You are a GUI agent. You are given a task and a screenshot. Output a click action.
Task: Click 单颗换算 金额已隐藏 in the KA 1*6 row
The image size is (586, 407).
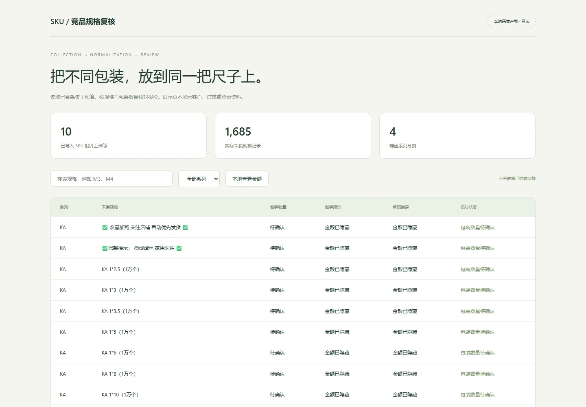tap(405, 353)
